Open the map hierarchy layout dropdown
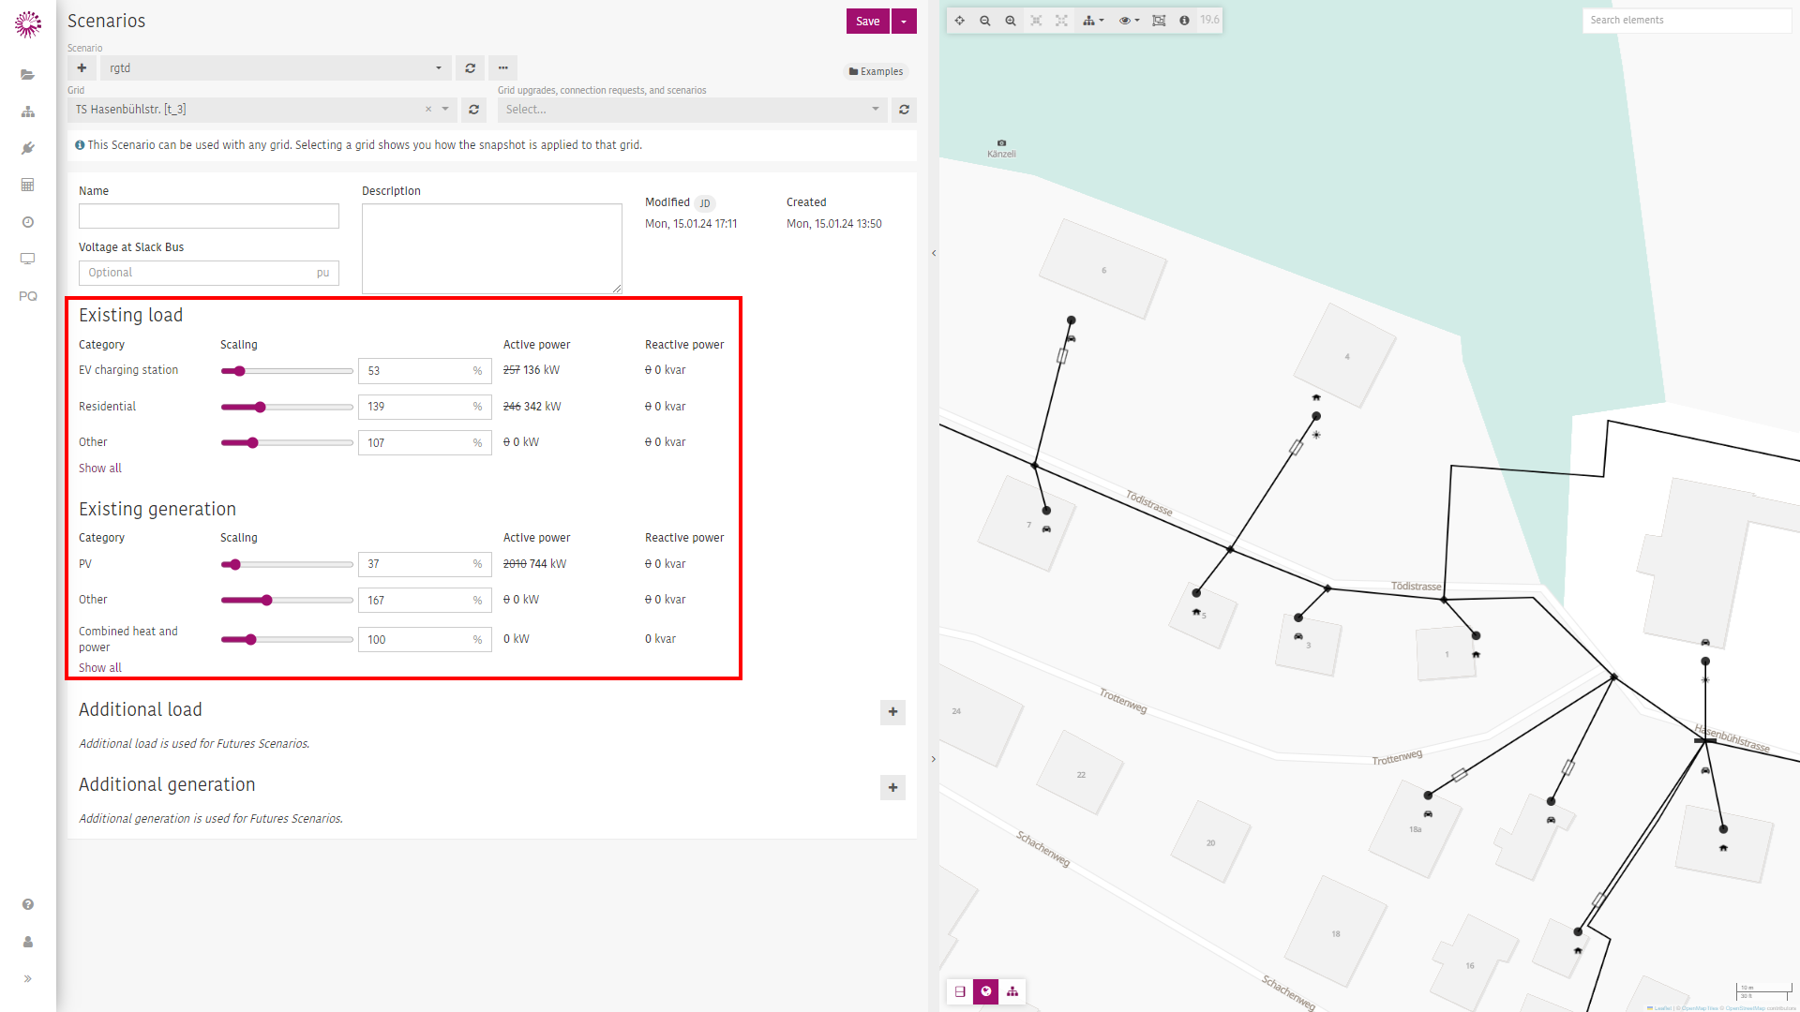 (1093, 21)
